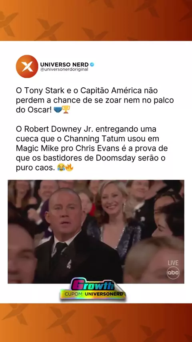The width and height of the screenshot is (192, 342).
Task: Click the LIVE indicator on the video
Action: [x=173, y=263]
